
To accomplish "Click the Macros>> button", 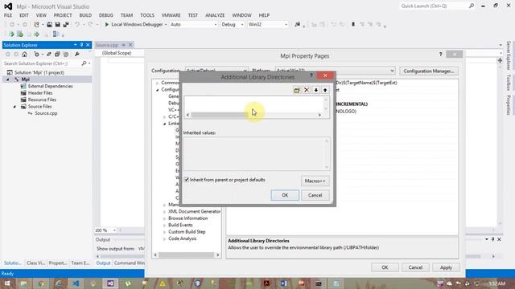I will (x=315, y=181).
